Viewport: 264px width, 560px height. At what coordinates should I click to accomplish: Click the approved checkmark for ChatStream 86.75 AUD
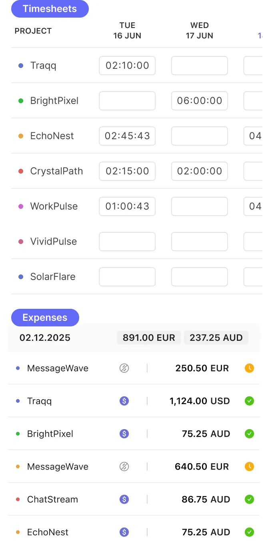250,499
